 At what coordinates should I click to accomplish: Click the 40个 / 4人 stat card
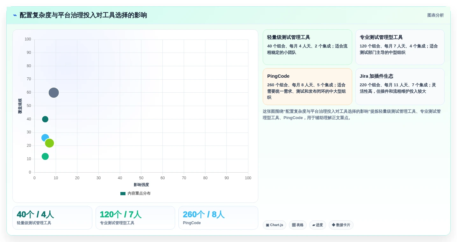click(52, 218)
